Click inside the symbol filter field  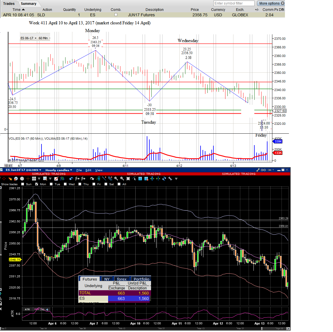(234, 3)
